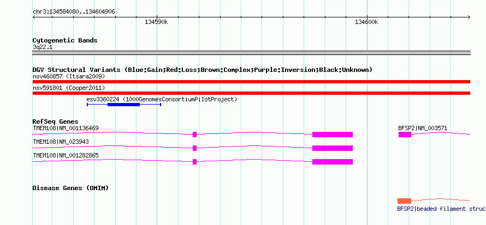Image resolution: width=486 pixels, height=225 pixels.
Task: Click the nsv460857 (Itsara2009) red loss bar
Action: 251,82
